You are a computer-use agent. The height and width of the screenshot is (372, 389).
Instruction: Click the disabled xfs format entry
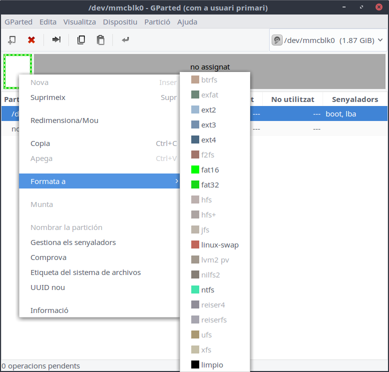pos(215,350)
